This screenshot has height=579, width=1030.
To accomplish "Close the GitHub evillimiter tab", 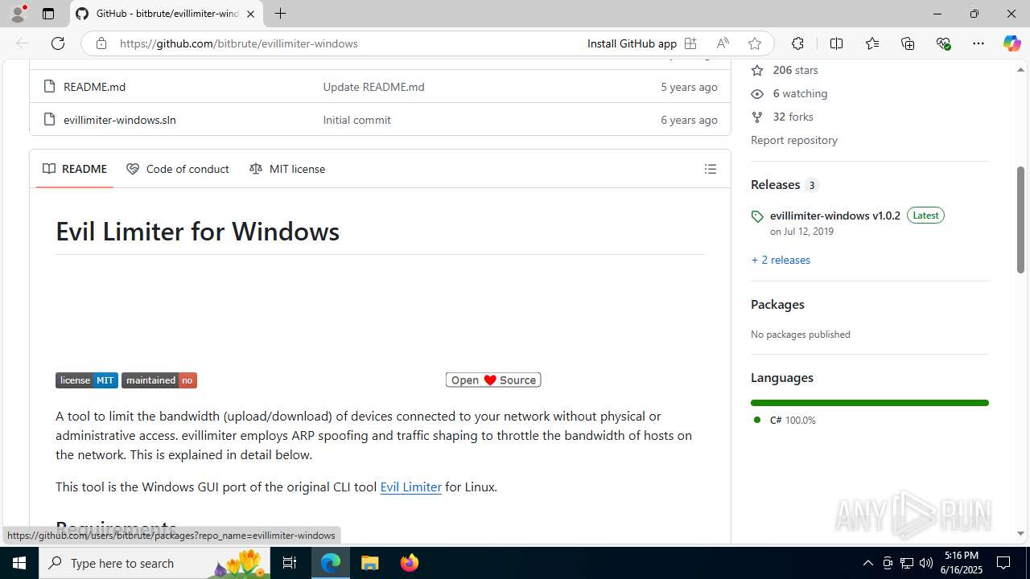I will [x=250, y=14].
